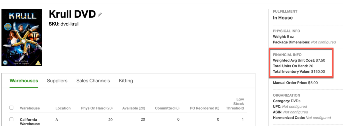Screen dimensions: 343x126
Task: Click the Warehouses tab
Action: (24, 81)
